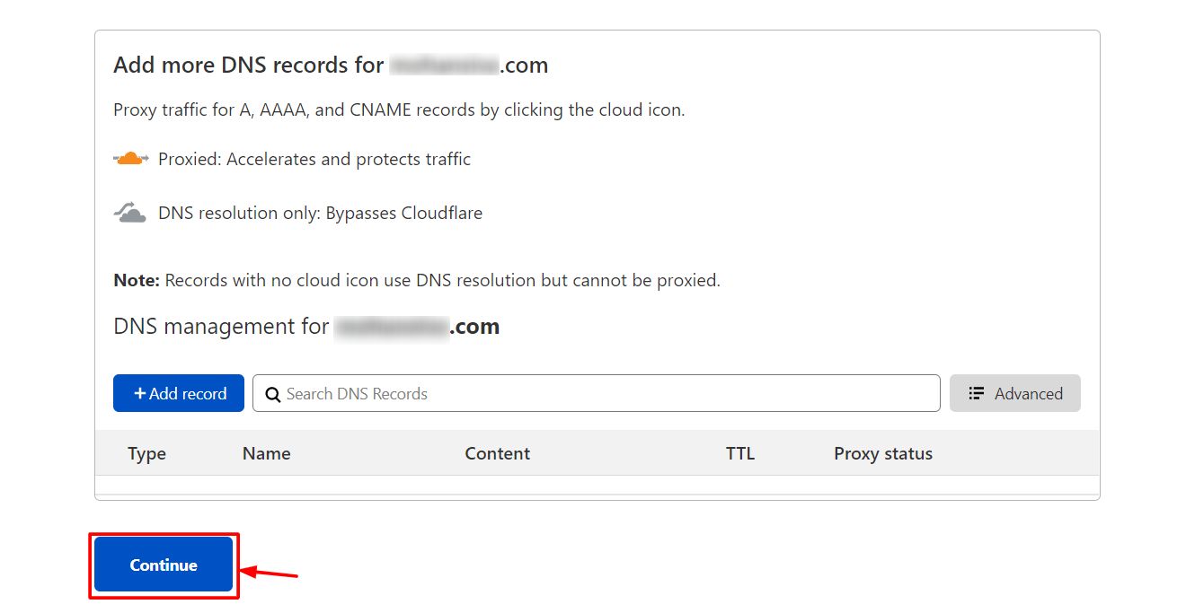Click the bold "Note:" label
This screenshot has height=613, width=1186.
137,280
